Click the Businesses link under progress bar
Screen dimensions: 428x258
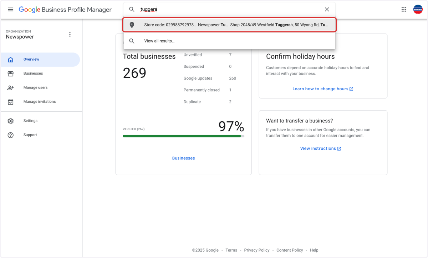click(x=183, y=158)
